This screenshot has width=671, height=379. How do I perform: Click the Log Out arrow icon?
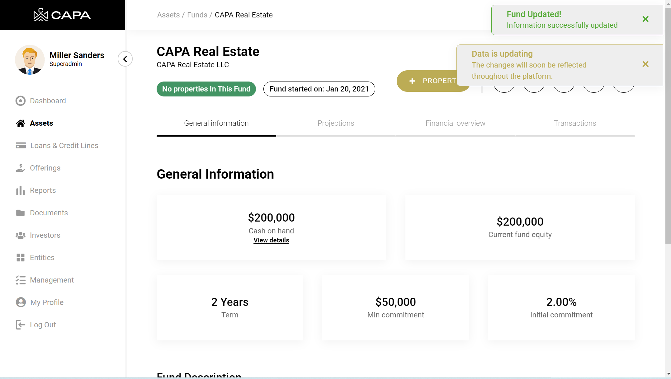point(21,325)
